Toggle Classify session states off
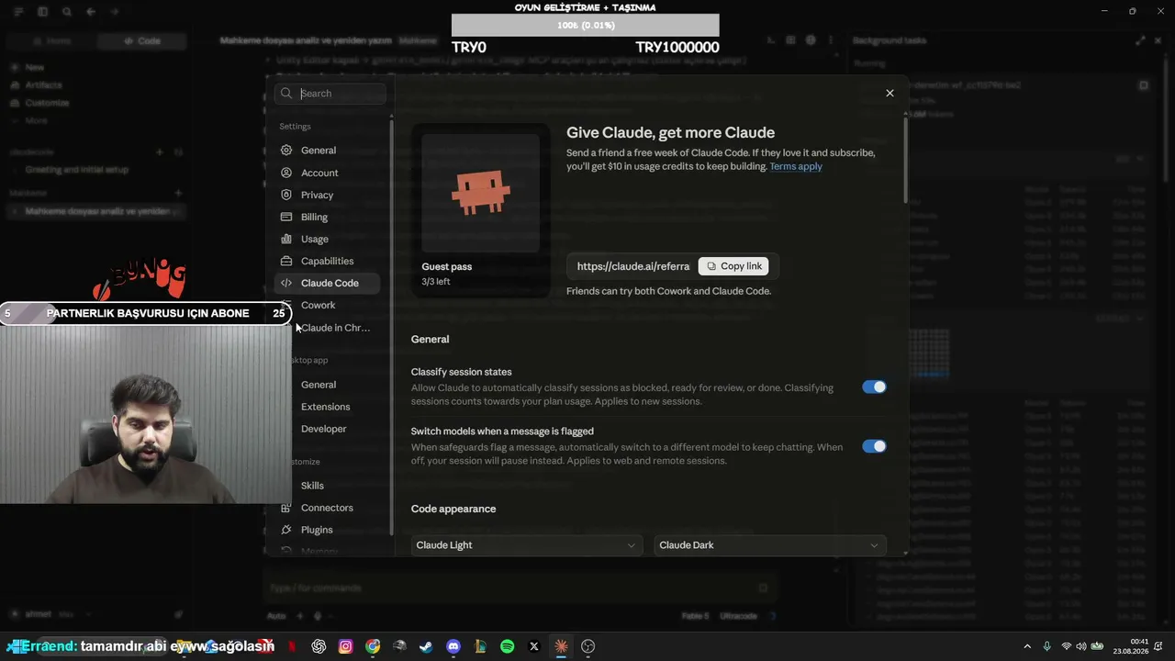The width and height of the screenshot is (1175, 661). 874,387
